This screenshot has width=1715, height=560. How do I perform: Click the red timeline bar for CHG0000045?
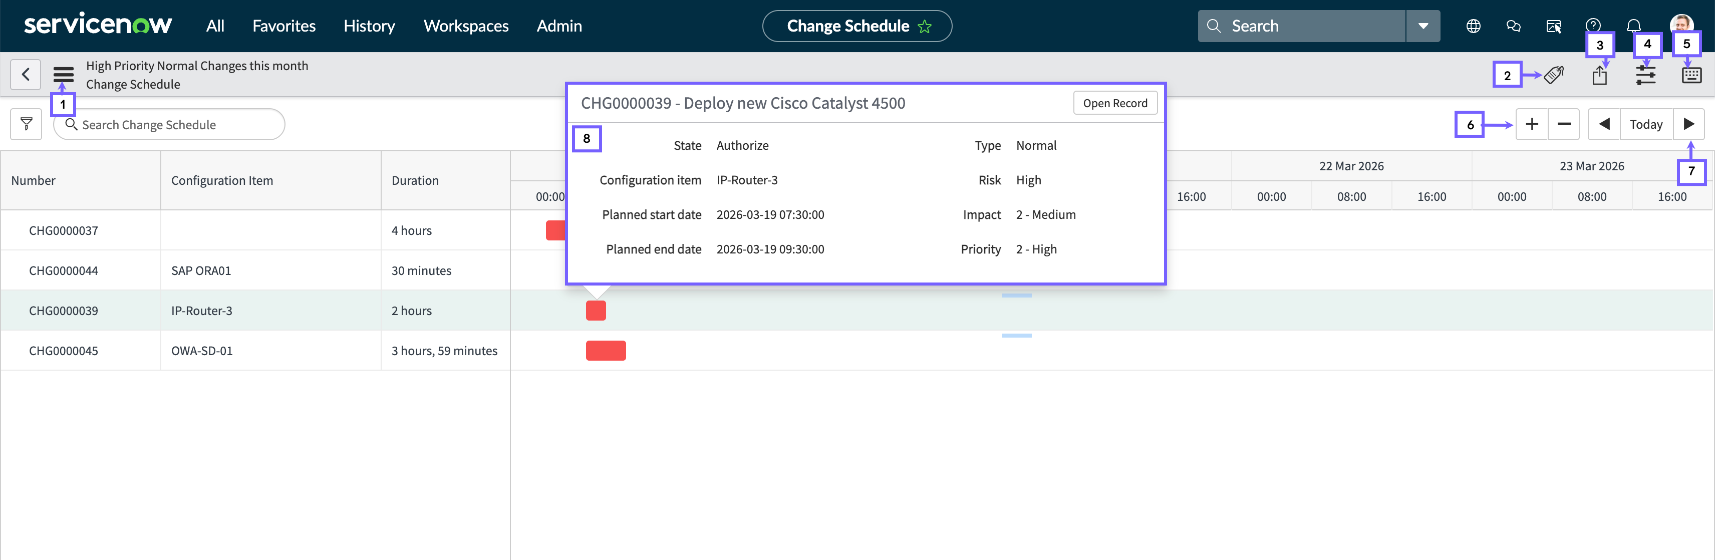[606, 350]
